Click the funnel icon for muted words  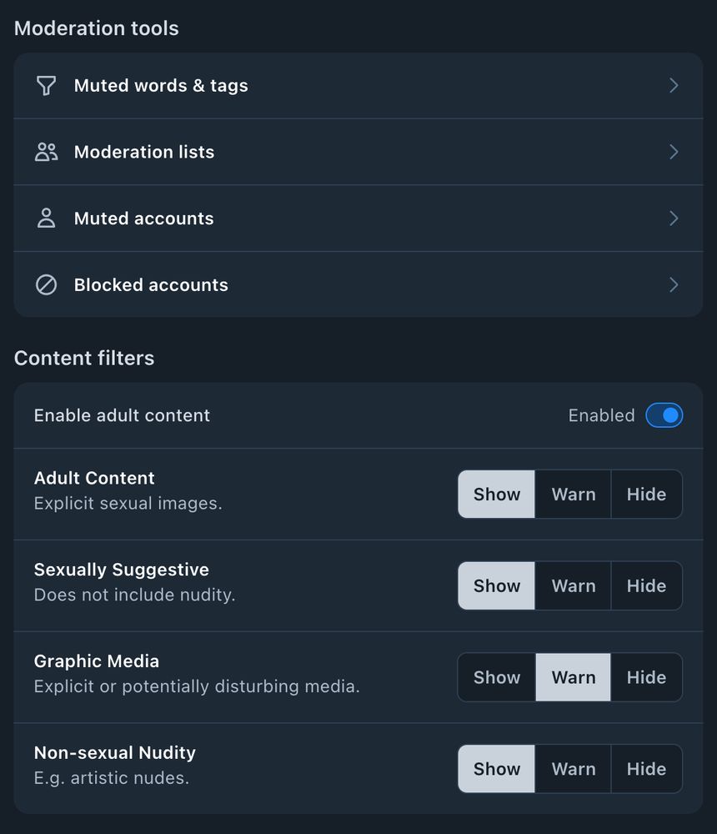[x=46, y=86]
